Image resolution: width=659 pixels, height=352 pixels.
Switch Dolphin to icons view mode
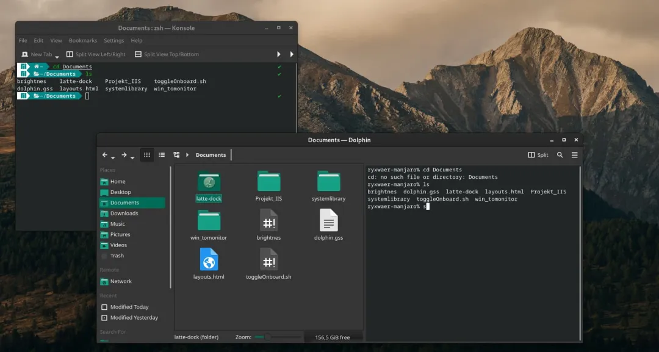pyautogui.click(x=147, y=155)
